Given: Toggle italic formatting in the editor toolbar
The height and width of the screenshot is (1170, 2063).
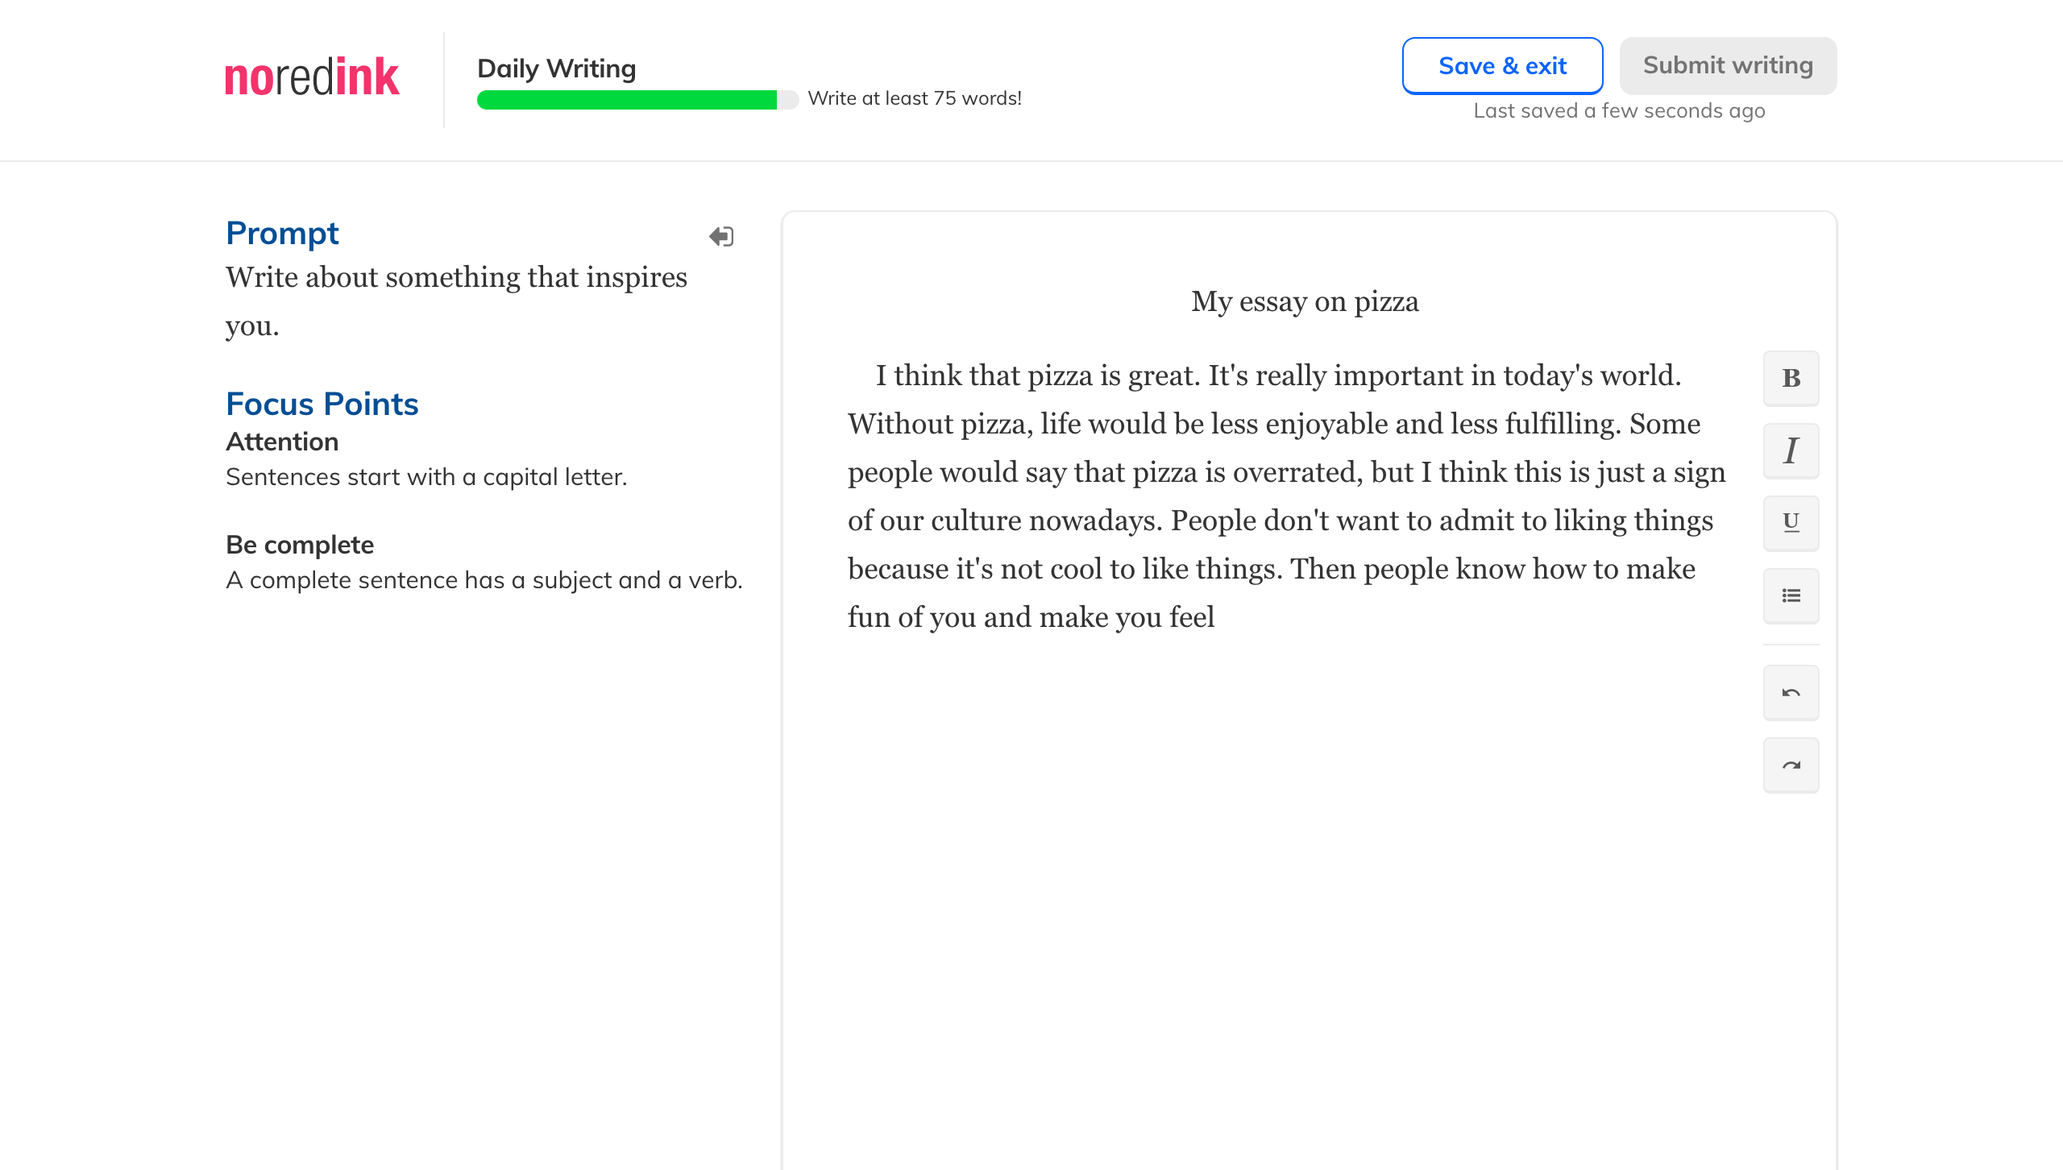Looking at the screenshot, I should click(x=1791, y=450).
